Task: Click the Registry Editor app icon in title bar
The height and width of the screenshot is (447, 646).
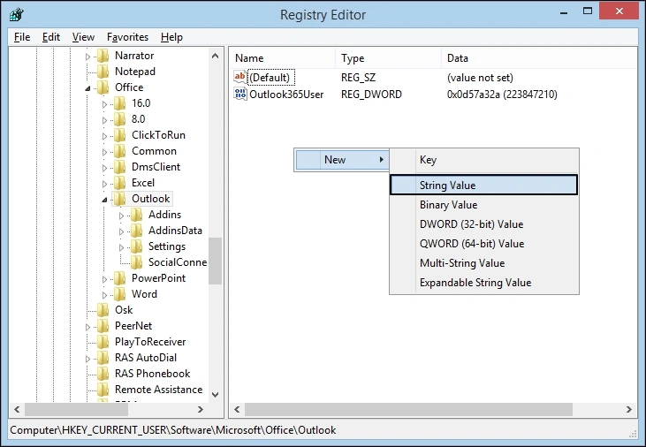Action: tap(16, 15)
